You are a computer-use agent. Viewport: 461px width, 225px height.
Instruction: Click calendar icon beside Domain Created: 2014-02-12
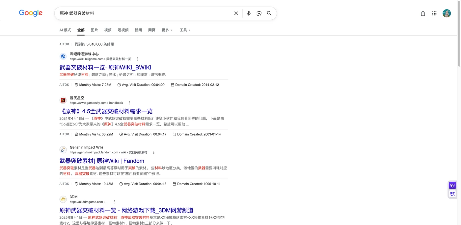pyautogui.click(x=173, y=85)
